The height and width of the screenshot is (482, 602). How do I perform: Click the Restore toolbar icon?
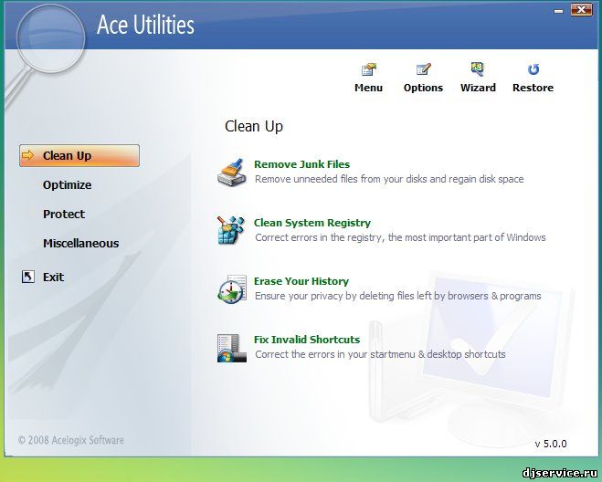pyautogui.click(x=533, y=70)
